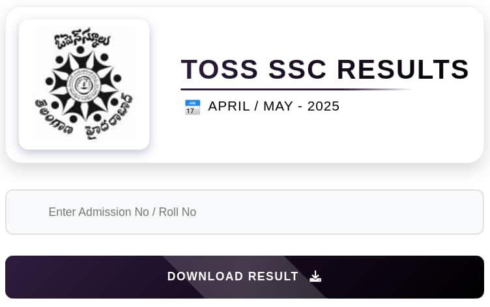Image resolution: width=490 pixels, height=307 pixels.
Task: Click the Roll No placeholder text
Action: click(177, 212)
